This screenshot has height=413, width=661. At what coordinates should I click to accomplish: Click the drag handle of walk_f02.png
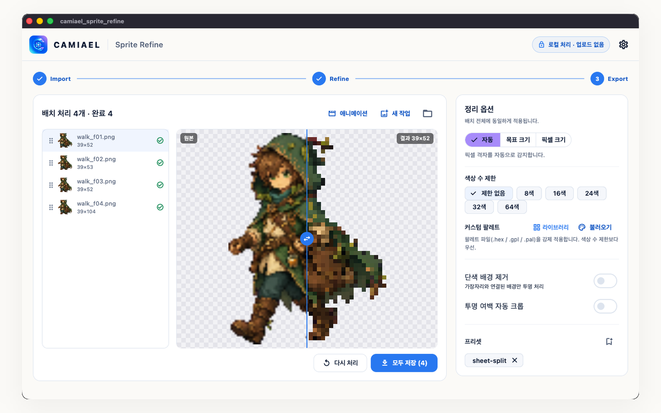(51, 163)
